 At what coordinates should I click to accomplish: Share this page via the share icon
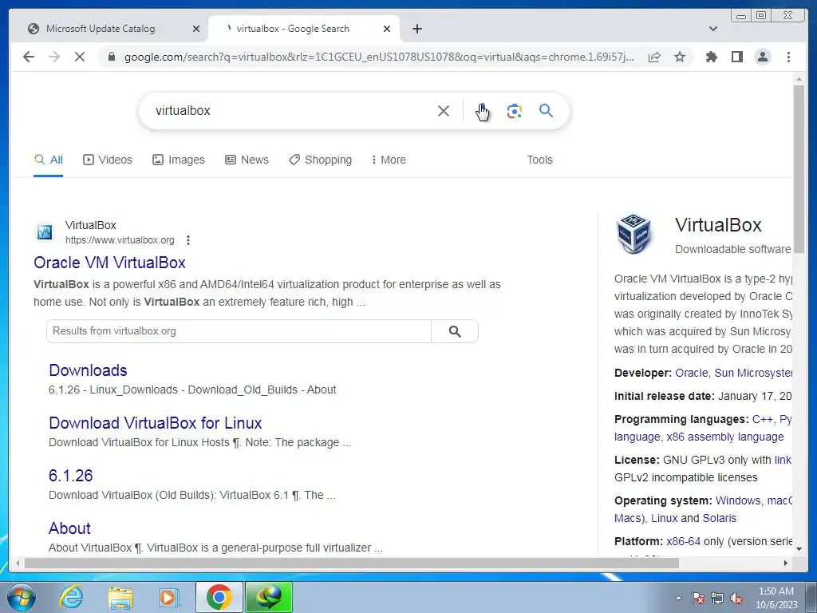point(654,57)
